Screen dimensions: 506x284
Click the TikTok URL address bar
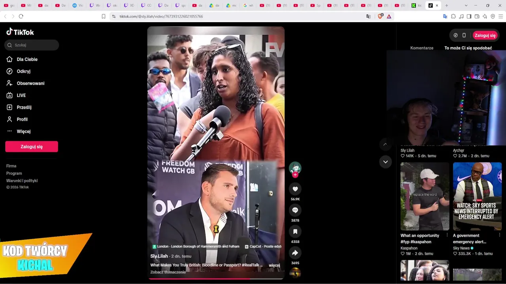pos(161,17)
